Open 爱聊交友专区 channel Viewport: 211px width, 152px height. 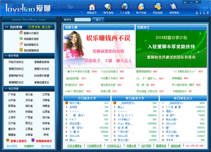point(42,69)
